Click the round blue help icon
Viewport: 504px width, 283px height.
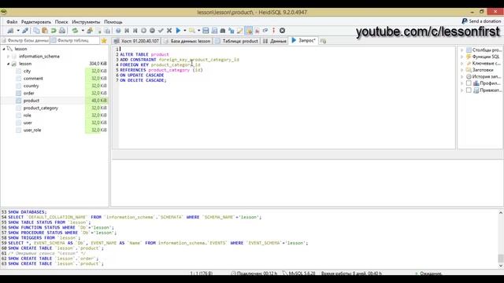point(118,31)
